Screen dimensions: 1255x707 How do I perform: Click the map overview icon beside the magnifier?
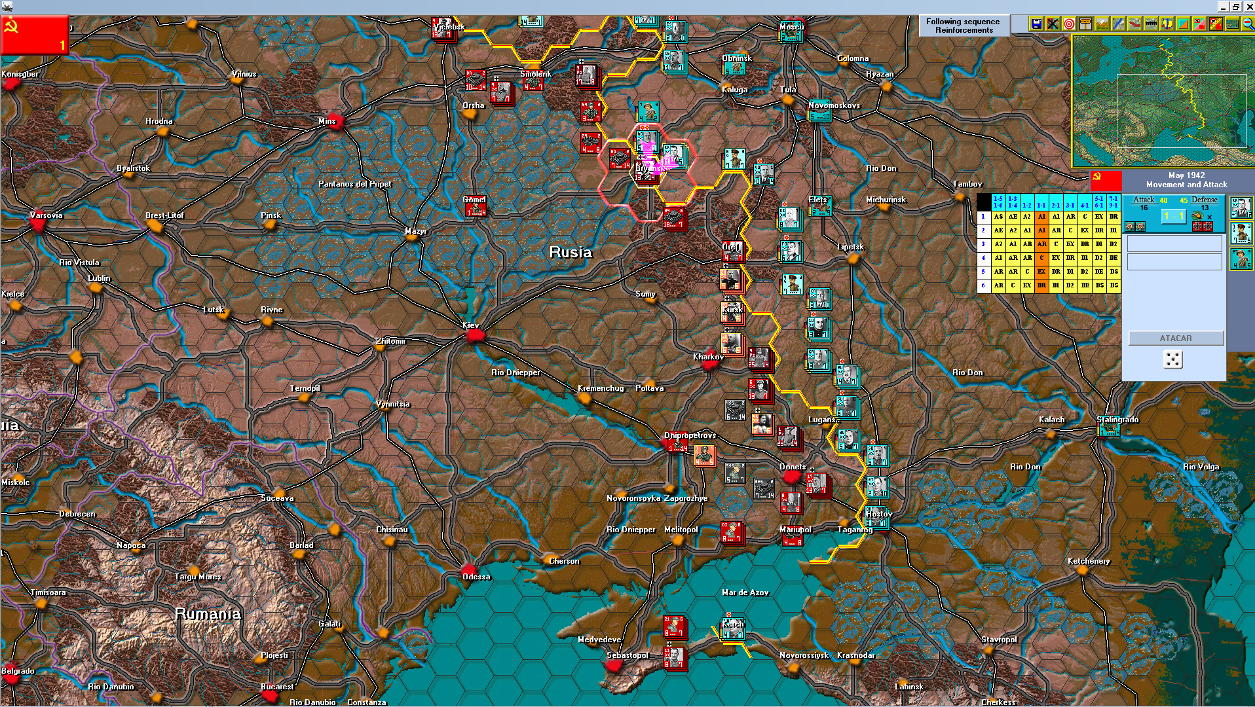1233,24
